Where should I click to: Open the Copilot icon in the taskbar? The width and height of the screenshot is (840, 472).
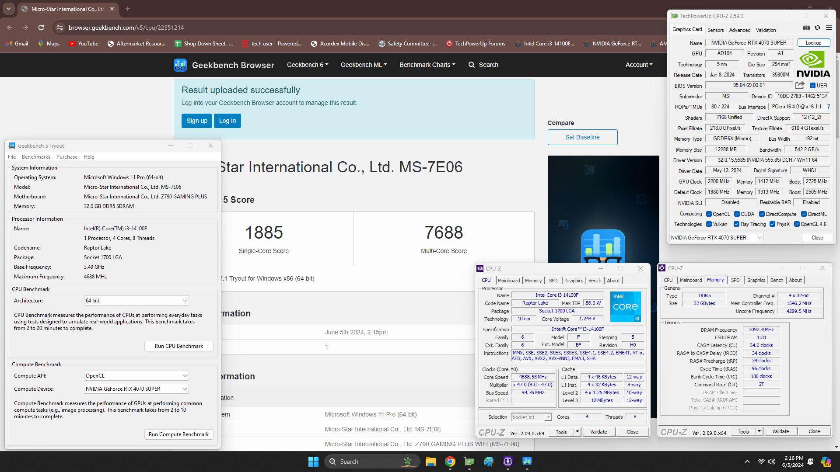(x=826, y=462)
